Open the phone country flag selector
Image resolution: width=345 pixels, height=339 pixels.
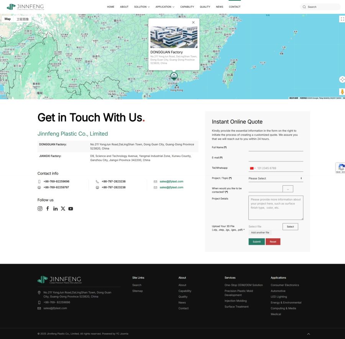point(253,168)
